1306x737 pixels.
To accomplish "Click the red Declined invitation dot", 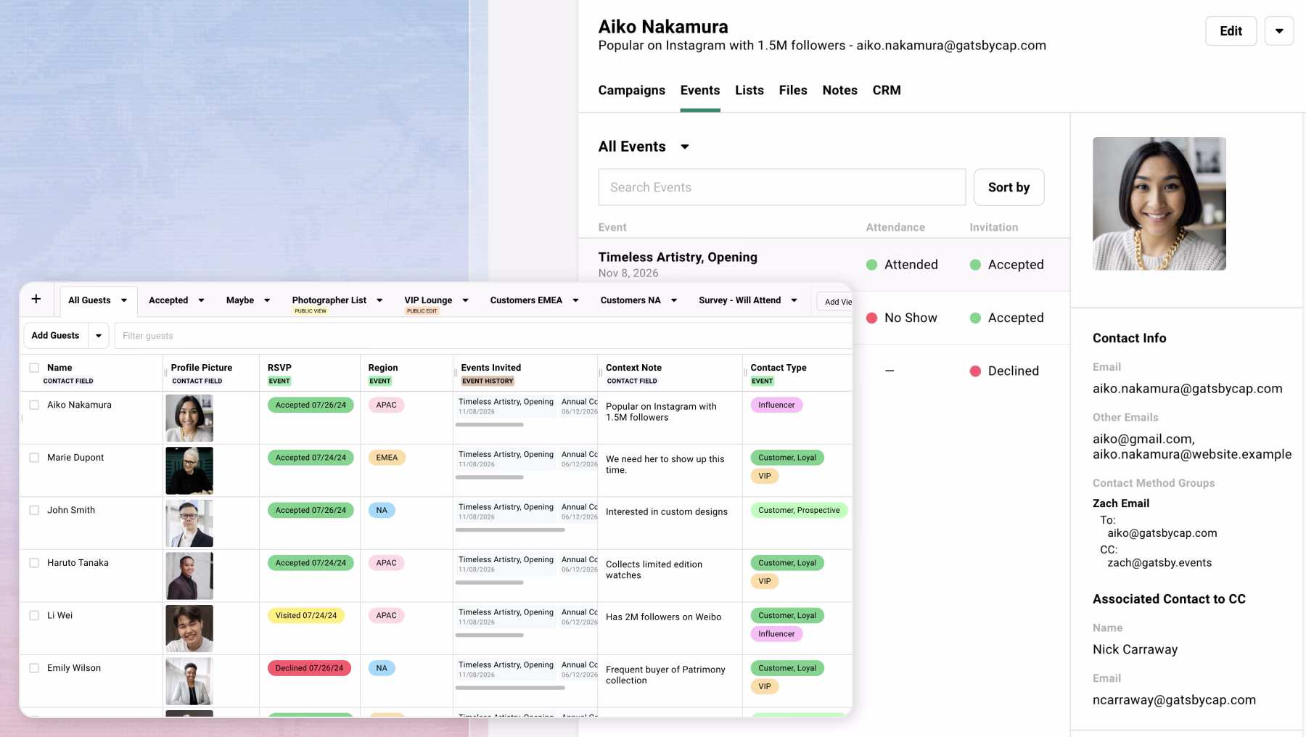I will coord(975,371).
